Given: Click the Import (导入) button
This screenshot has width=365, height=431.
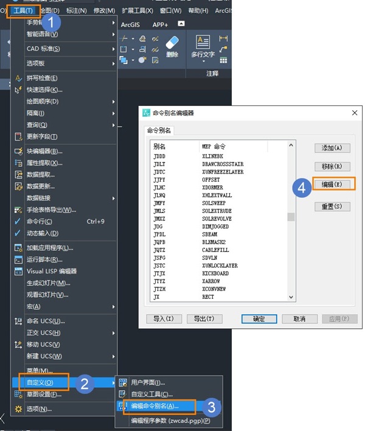Looking at the screenshot, I should coord(164,319).
